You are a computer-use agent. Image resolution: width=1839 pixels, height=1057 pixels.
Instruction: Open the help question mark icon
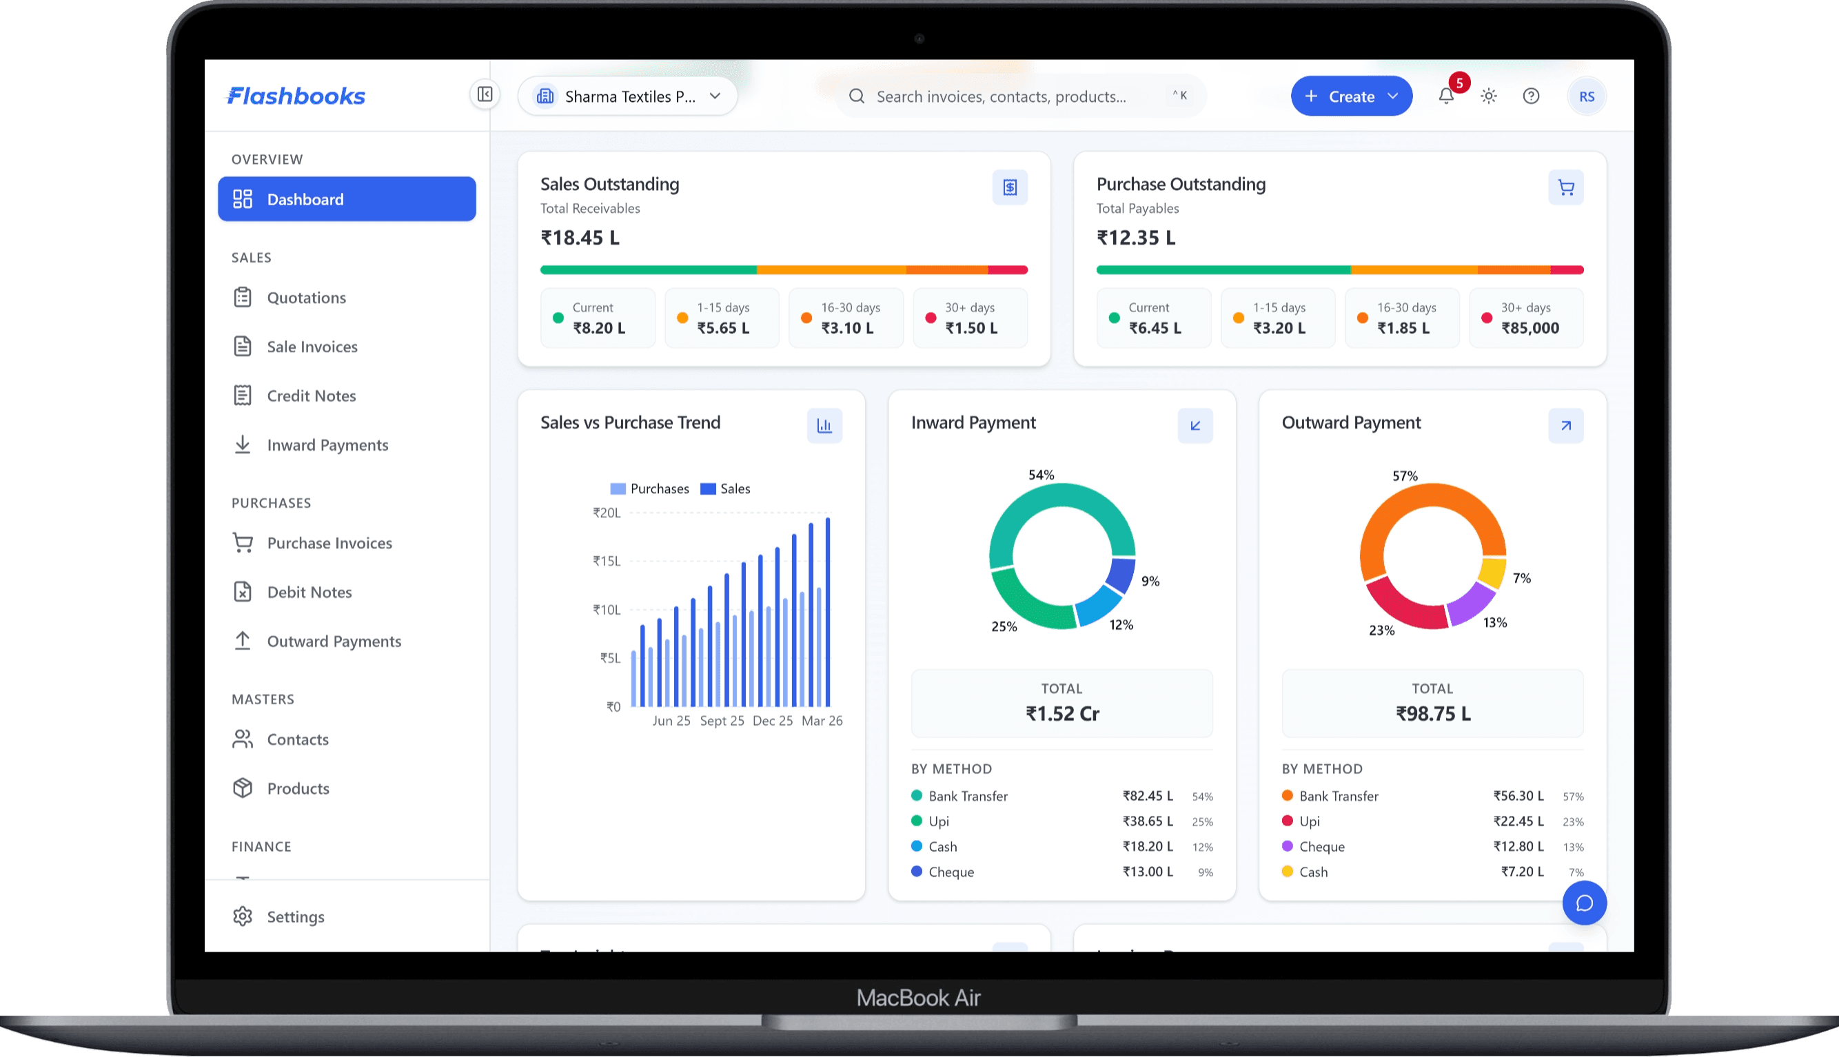tap(1530, 96)
